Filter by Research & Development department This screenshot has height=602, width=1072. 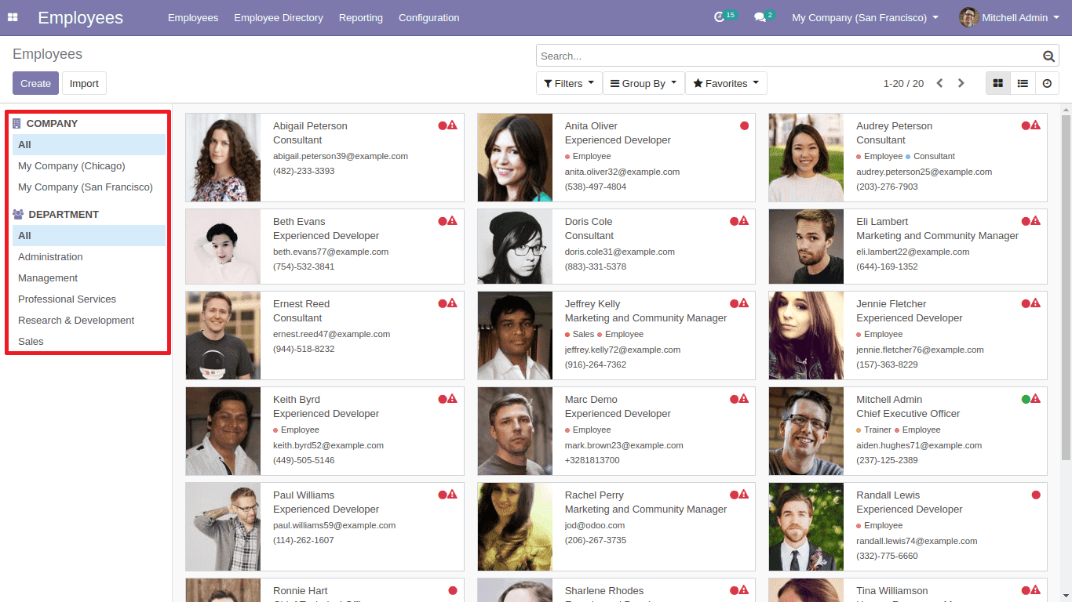pyautogui.click(x=89, y=320)
